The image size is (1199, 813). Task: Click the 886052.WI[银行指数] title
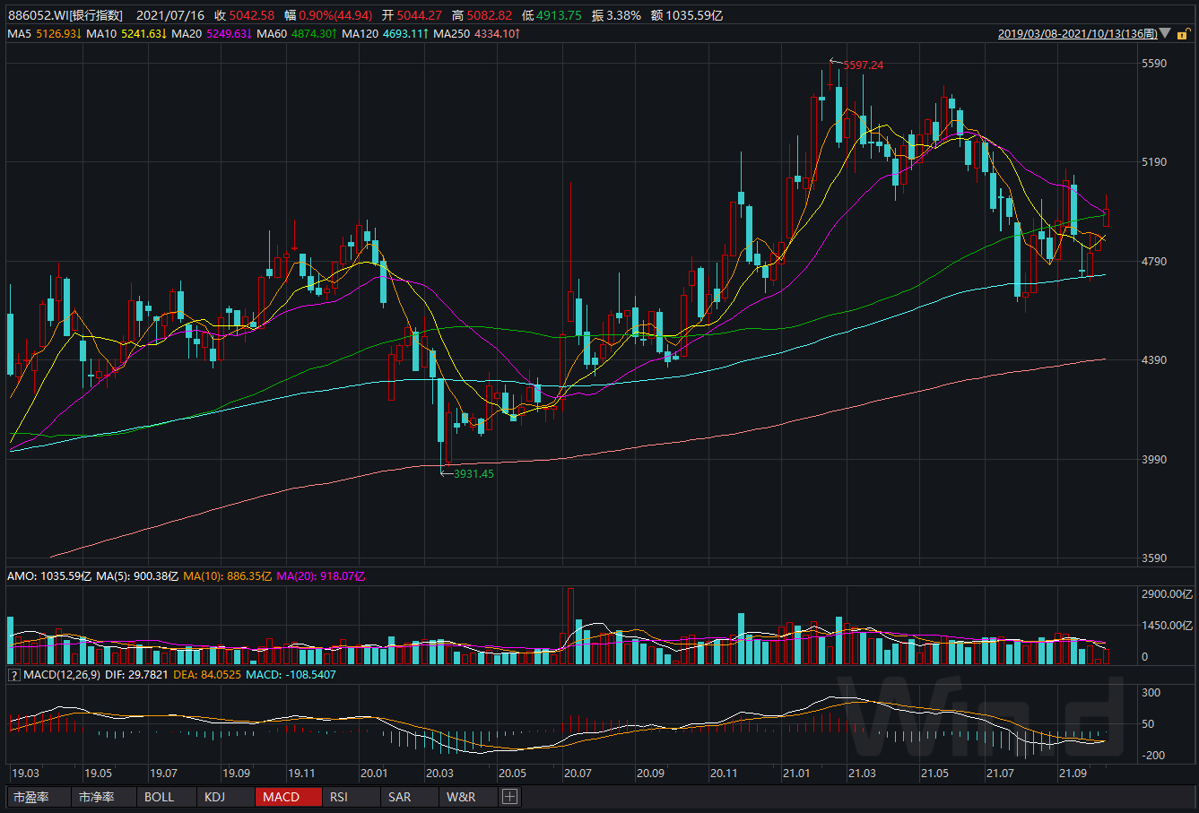pos(65,15)
